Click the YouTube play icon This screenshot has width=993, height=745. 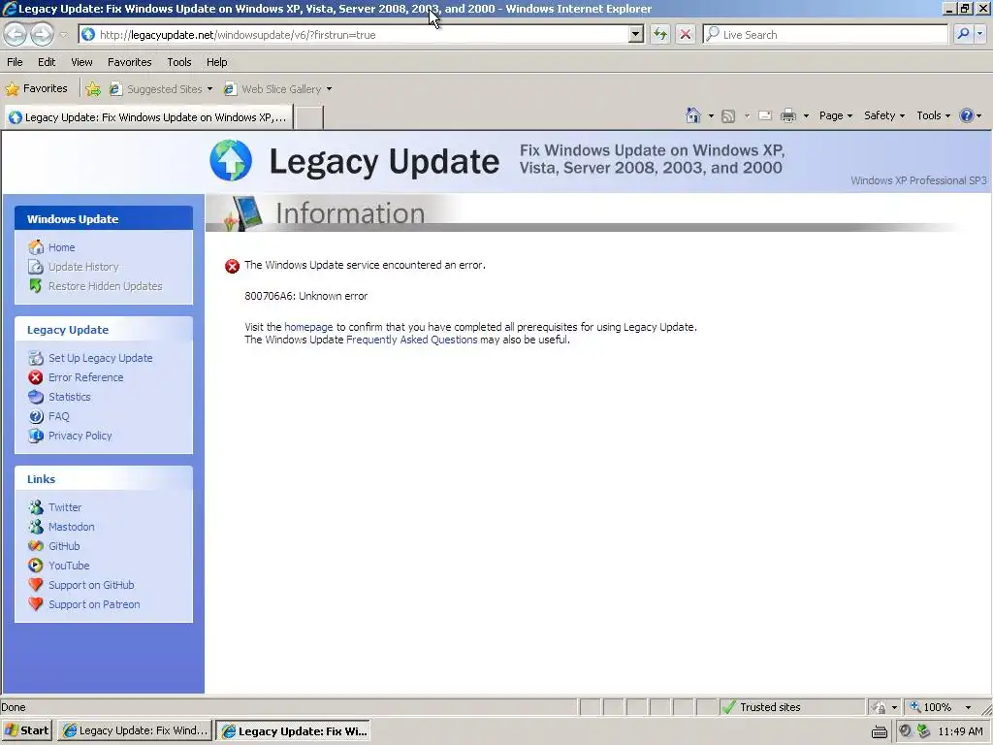click(x=36, y=566)
